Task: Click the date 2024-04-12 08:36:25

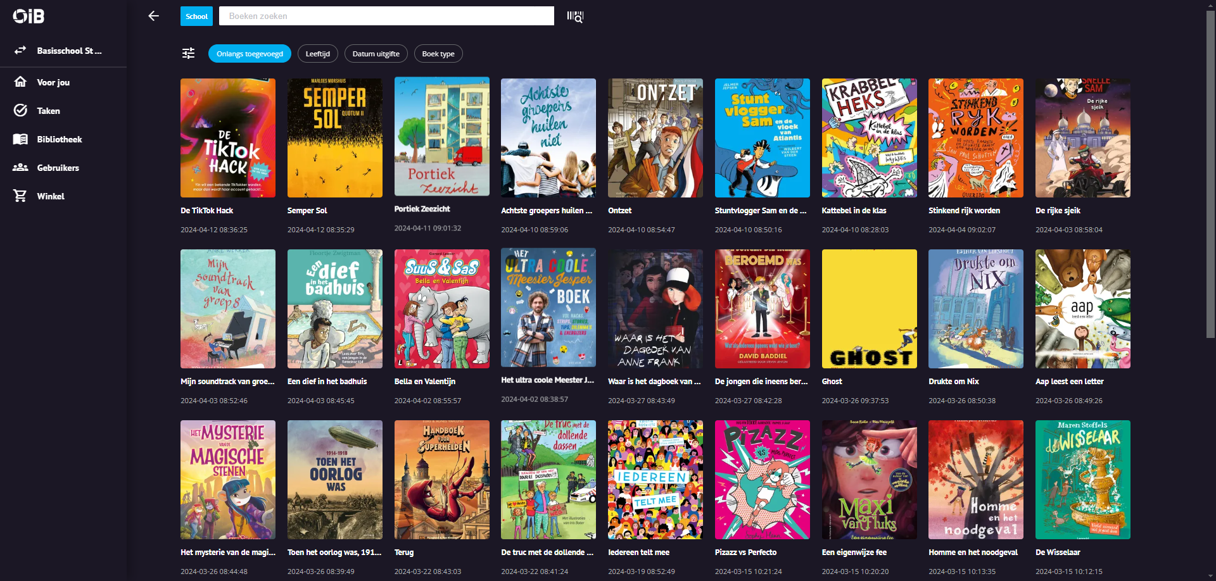Action: (x=214, y=230)
